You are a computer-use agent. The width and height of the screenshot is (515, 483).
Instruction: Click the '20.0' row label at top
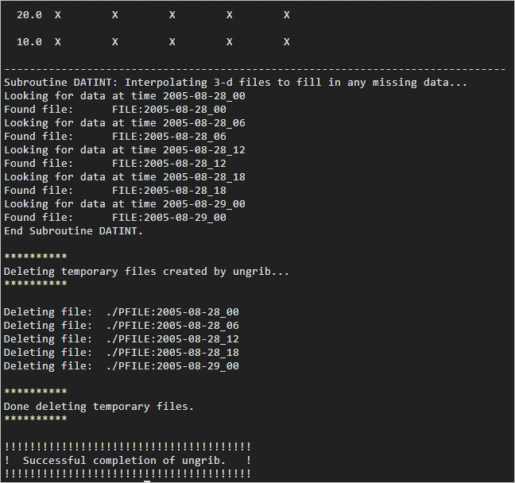[29, 15]
